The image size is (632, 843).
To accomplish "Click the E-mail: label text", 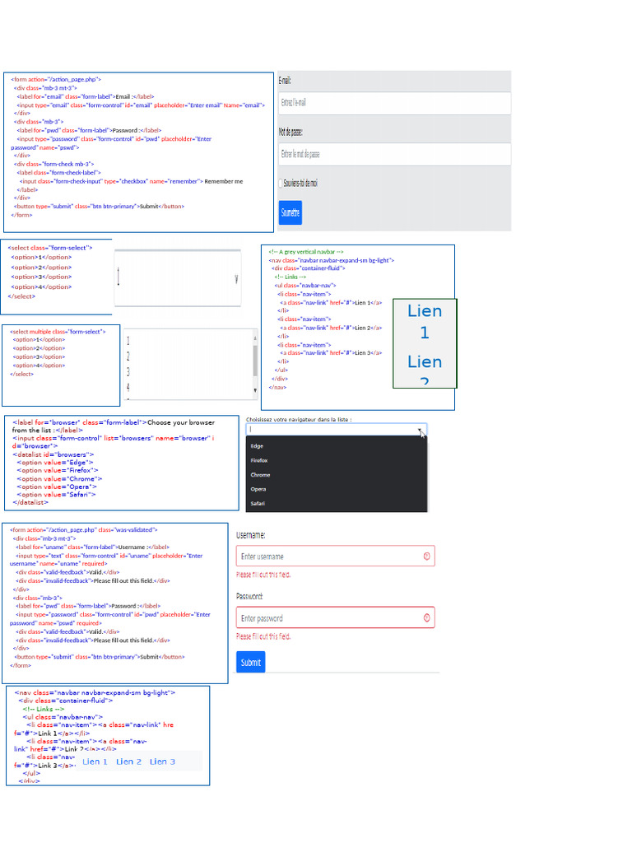I will (285, 81).
